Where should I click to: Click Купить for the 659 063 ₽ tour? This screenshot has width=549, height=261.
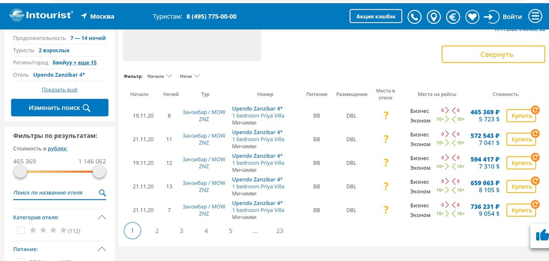(521, 187)
